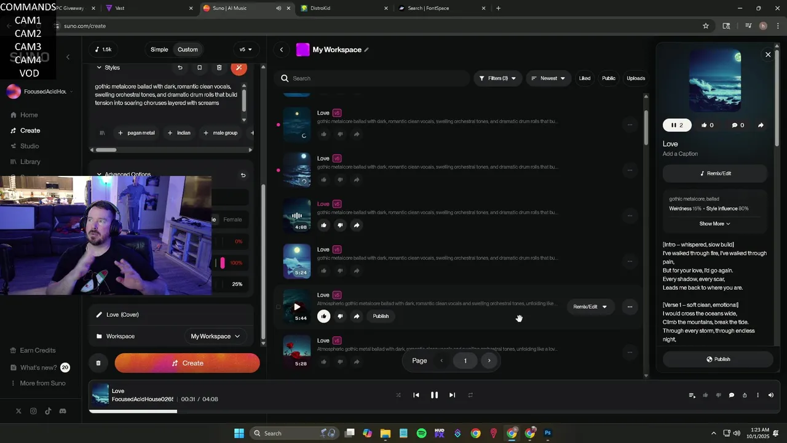Click the pencil icon beside My Workspace
Screen dimensions: 787x443
366,50
